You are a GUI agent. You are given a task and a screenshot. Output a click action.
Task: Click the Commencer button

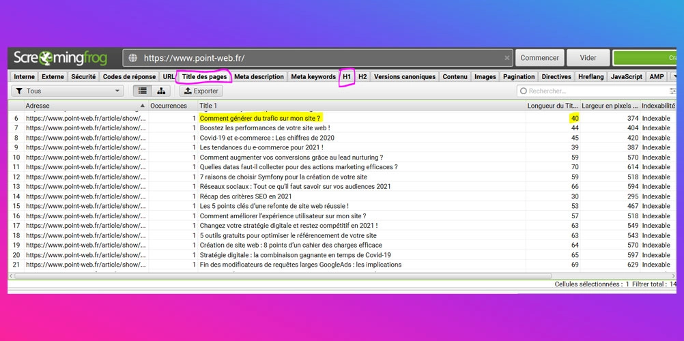click(539, 58)
